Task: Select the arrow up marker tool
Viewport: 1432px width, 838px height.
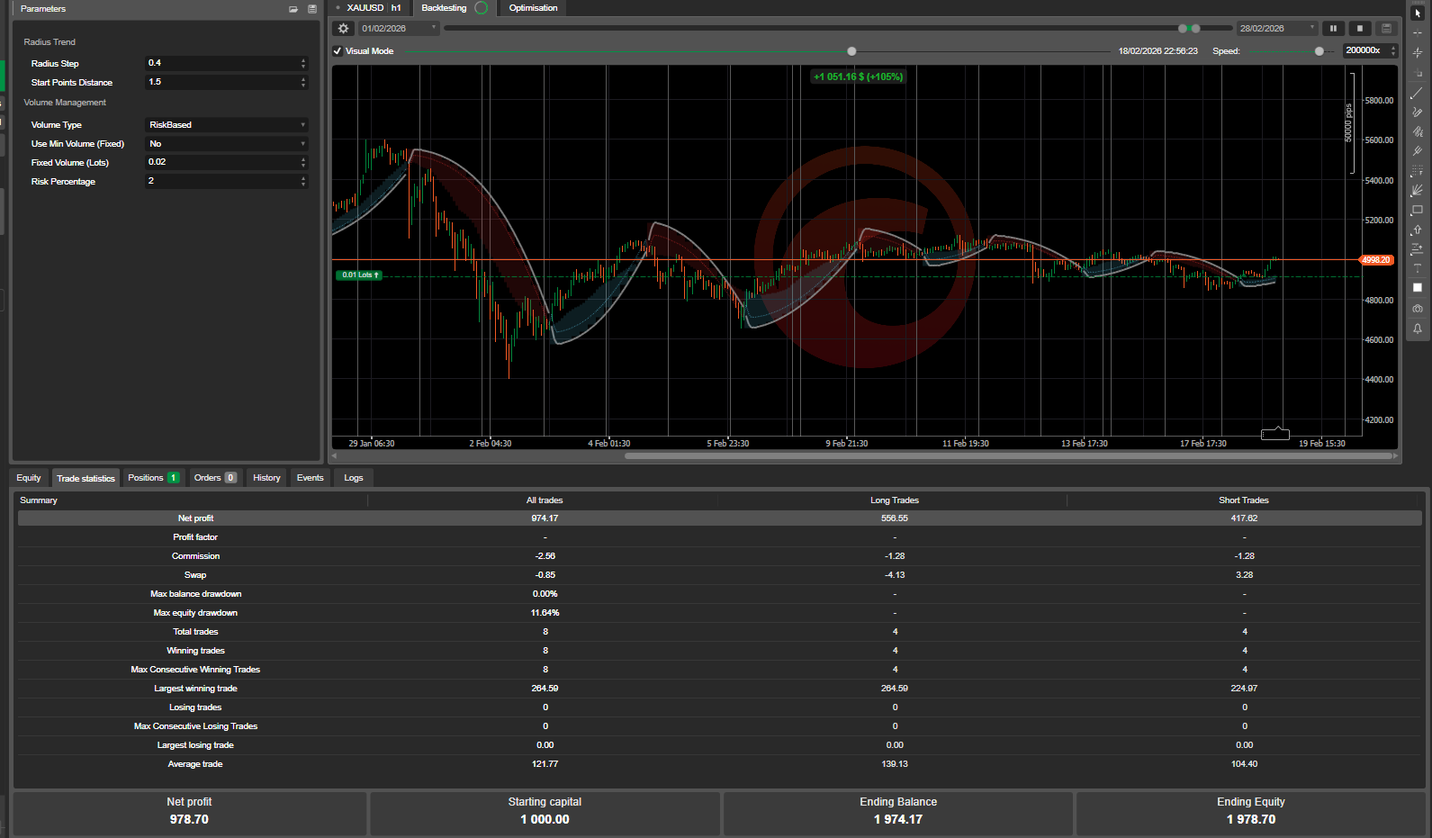Action: pyautogui.click(x=1418, y=230)
